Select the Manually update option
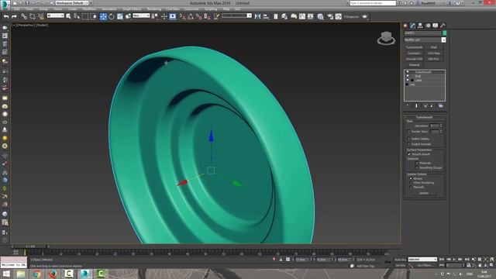 click(x=411, y=187)
